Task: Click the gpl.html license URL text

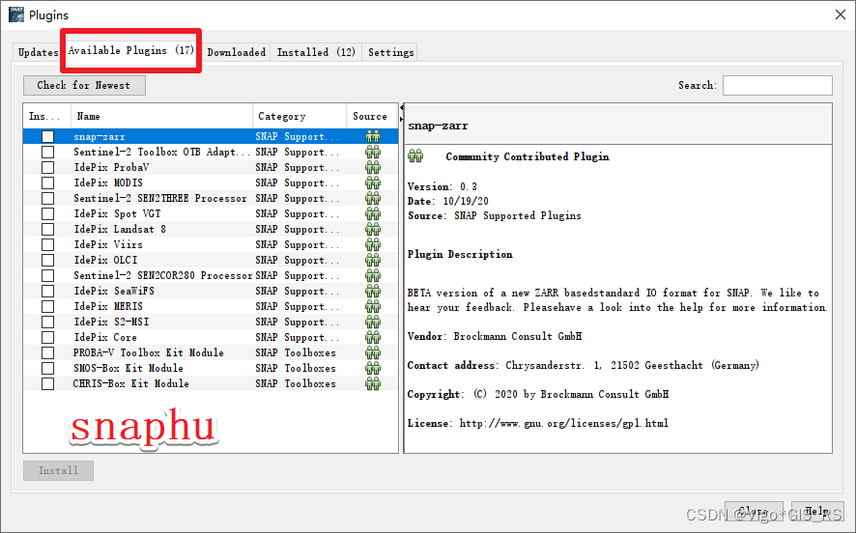Action: pyautogui.click(x=564, y=423)
